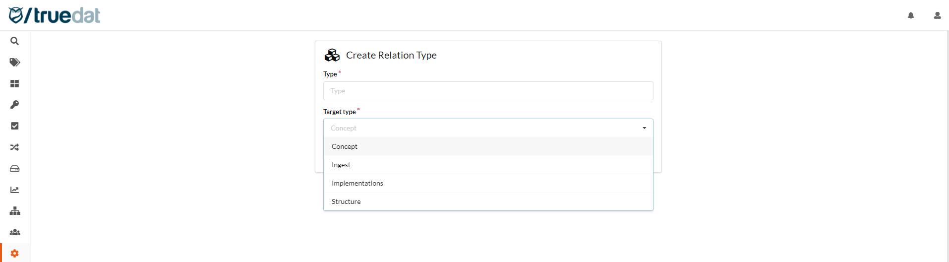Click the truedat logo

pos(55,15)
